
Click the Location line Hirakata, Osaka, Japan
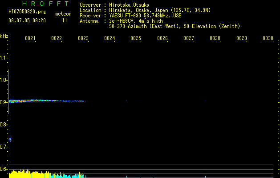[145, 10]
